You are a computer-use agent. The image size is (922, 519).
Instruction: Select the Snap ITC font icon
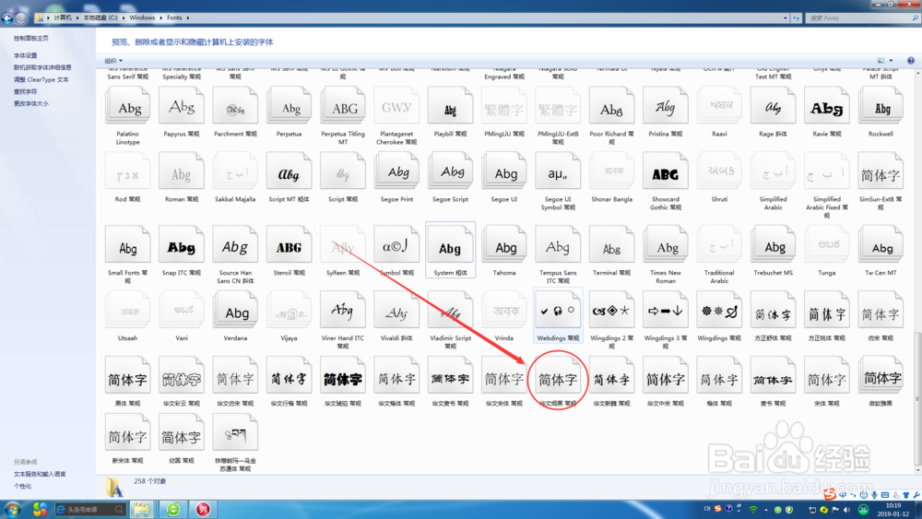coord(182,245)
